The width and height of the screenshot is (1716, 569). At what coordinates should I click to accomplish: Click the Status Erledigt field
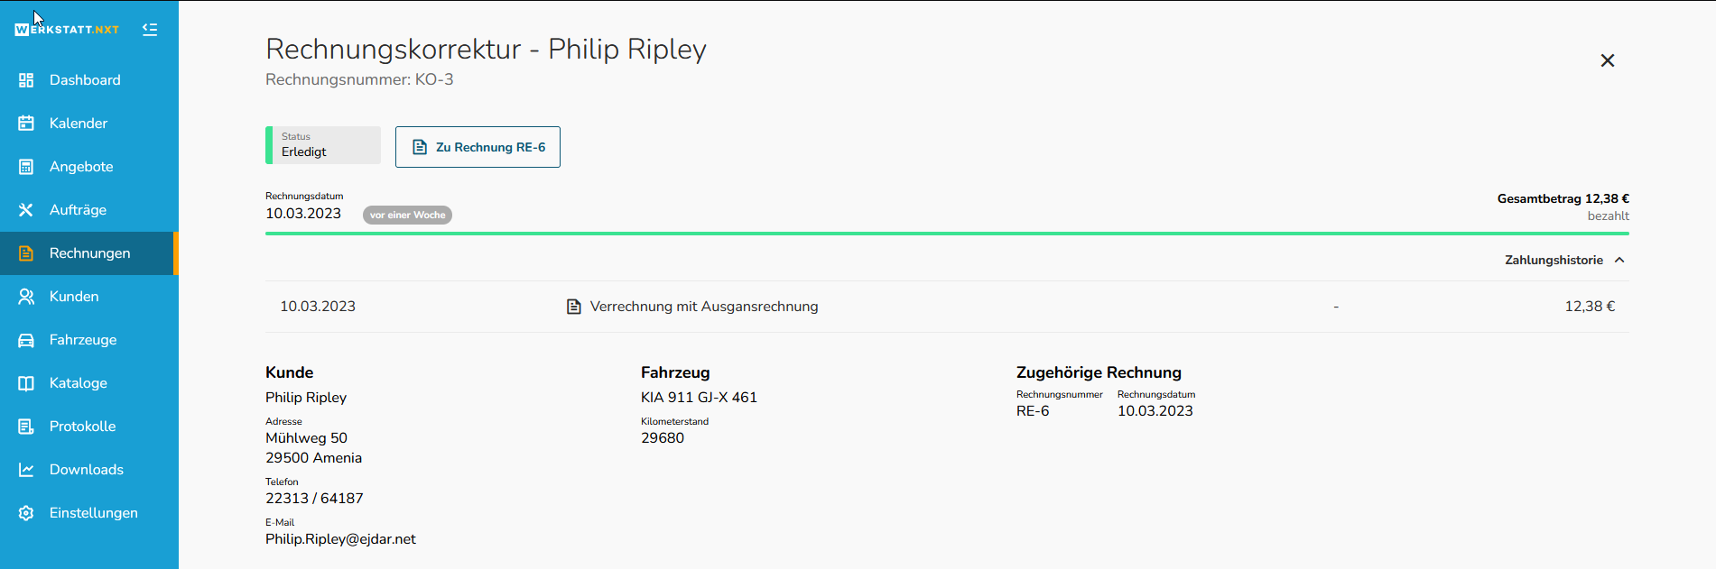pyautogui.click(x=323, y=145)
